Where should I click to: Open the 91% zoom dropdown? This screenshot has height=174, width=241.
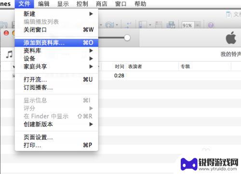pyautogui.click(x=198, y=25)
